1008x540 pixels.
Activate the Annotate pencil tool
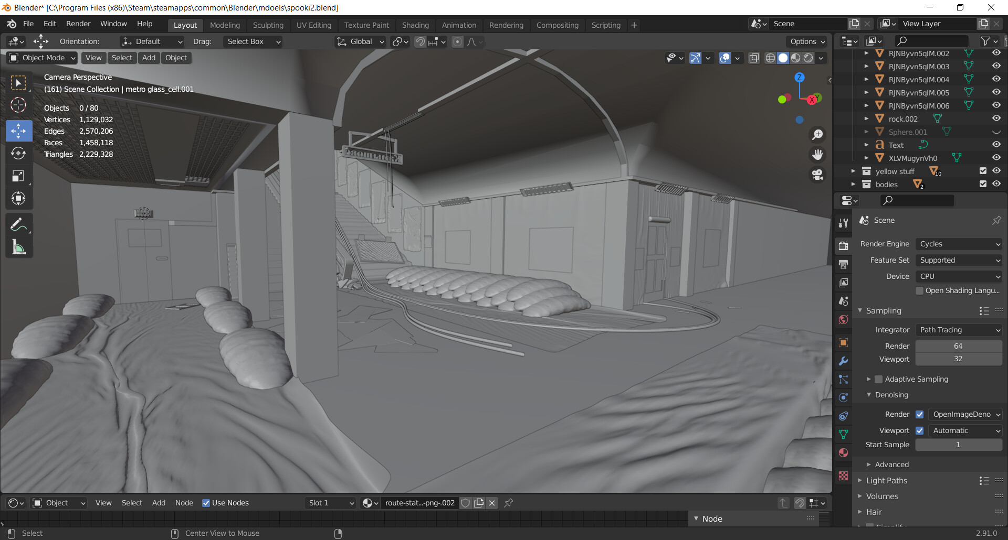click(18, 225)
